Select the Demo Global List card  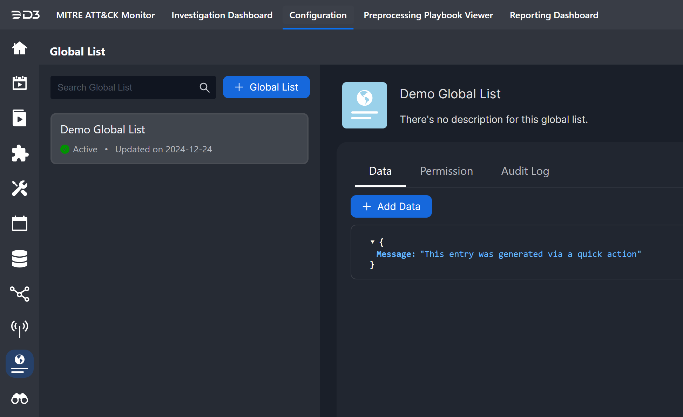[180, 139]
